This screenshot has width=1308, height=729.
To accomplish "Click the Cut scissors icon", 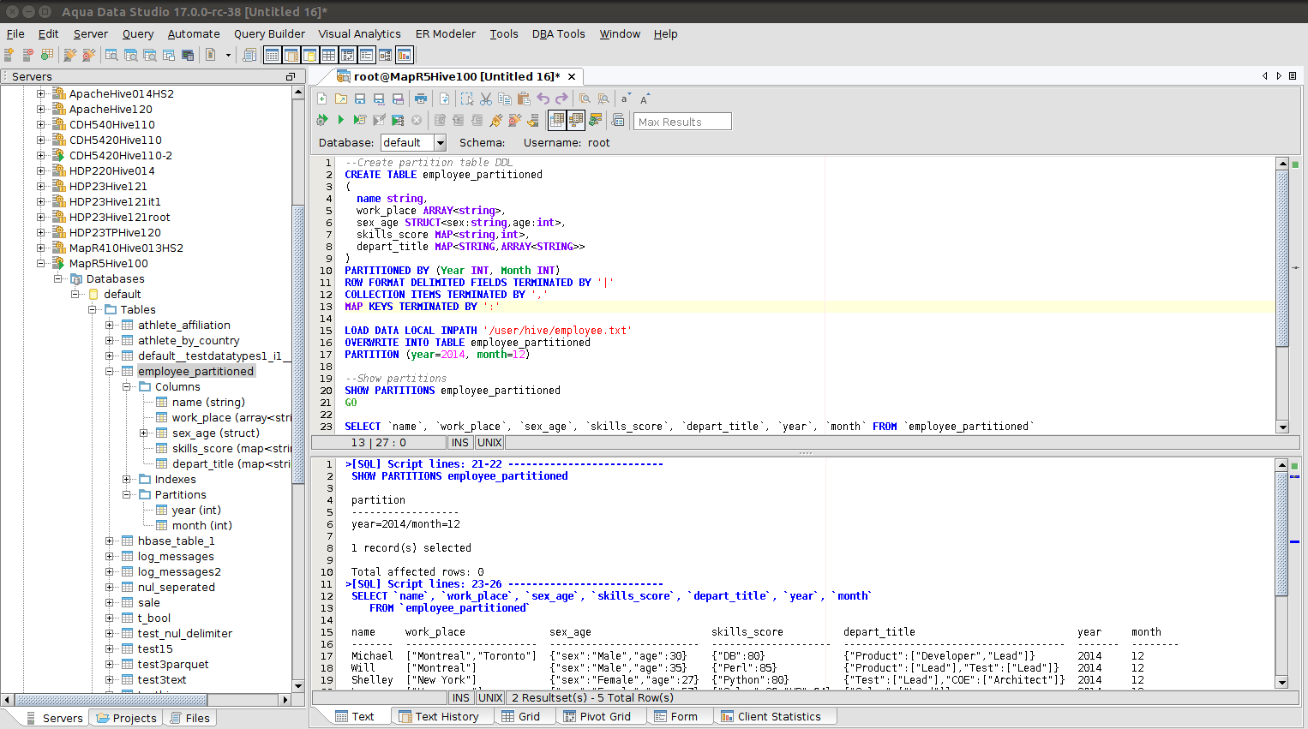I will point(486,99).
